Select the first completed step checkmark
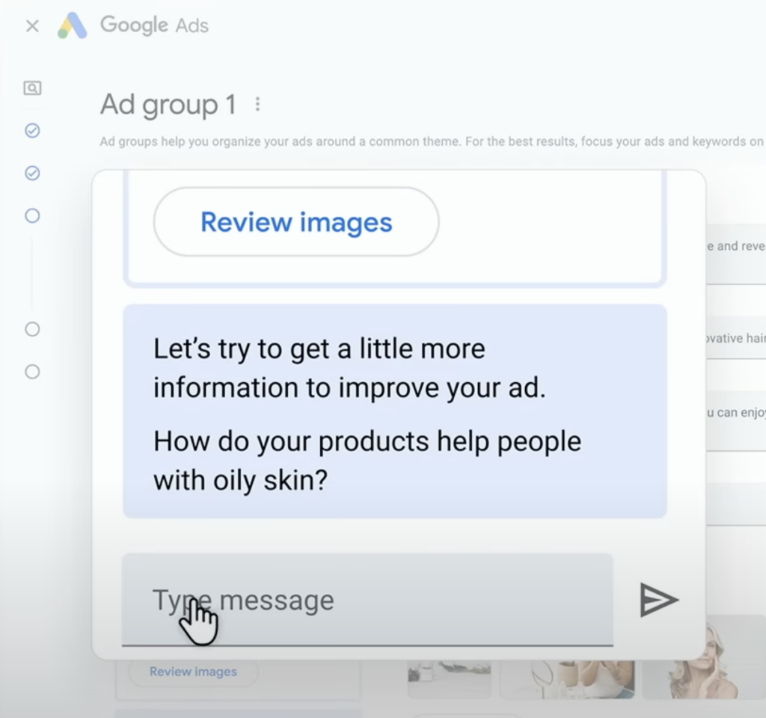 (x=32, y=130)
